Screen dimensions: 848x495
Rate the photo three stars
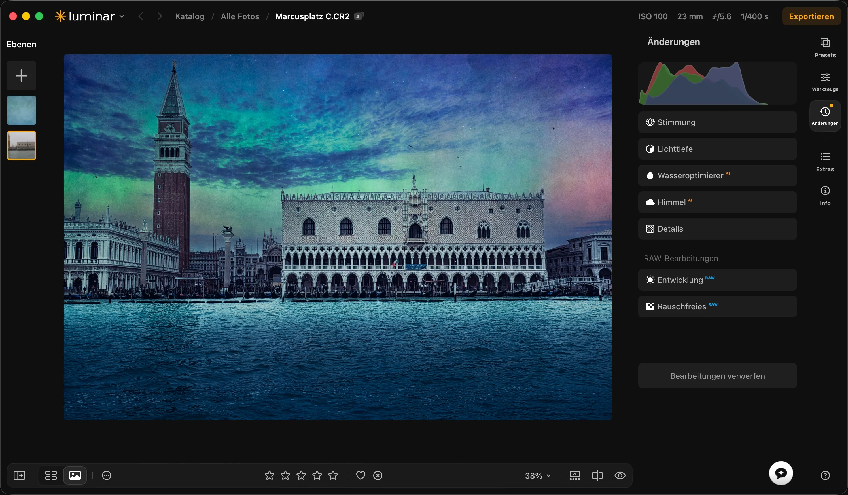click(302, 475)
